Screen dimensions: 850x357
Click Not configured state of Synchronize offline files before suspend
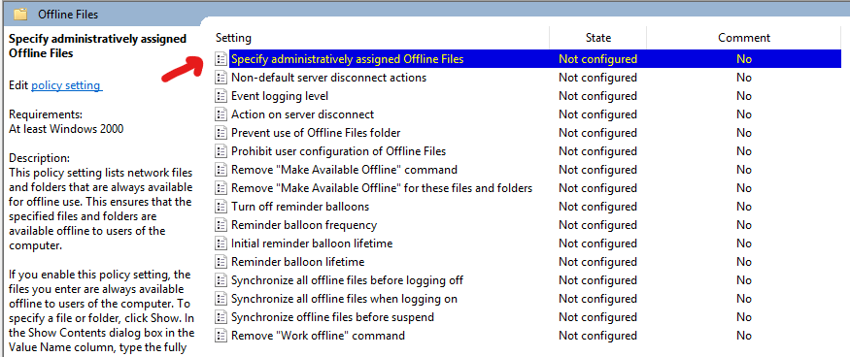click(598, 317)
